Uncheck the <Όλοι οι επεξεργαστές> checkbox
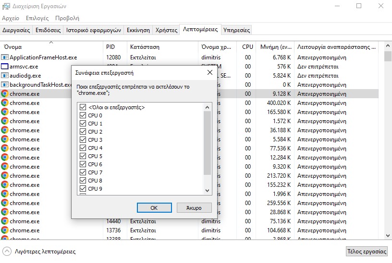The image size is (392, 263). pos(83,107)
